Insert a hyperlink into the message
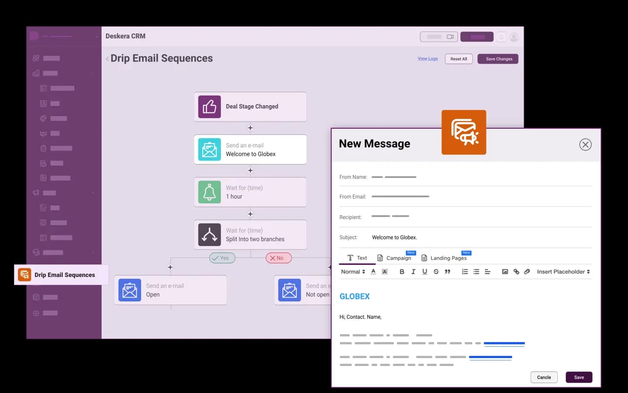 [516, 271]
